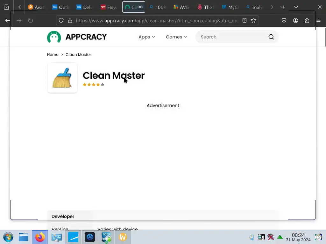View site security padlock info
326x244 pixels.
(70, 20)
